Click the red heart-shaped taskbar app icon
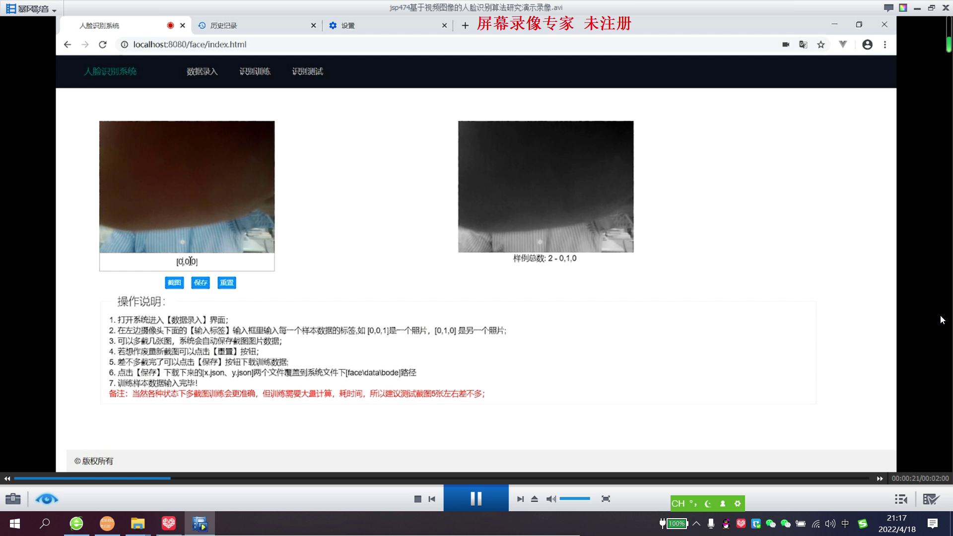The width and height of the screenshot is (953, 536). 169,524
